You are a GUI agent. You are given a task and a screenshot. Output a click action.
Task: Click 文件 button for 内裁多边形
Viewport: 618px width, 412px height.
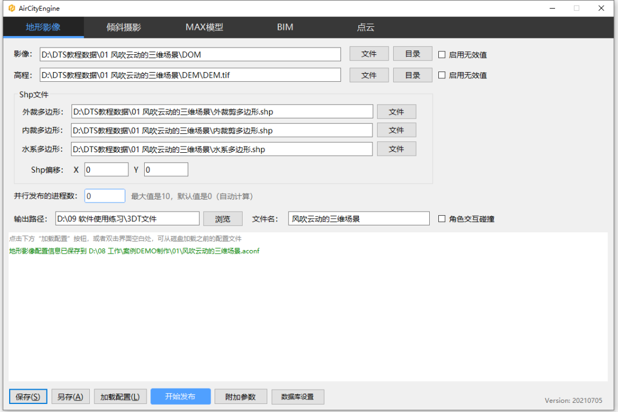click(x=396, y=130)
